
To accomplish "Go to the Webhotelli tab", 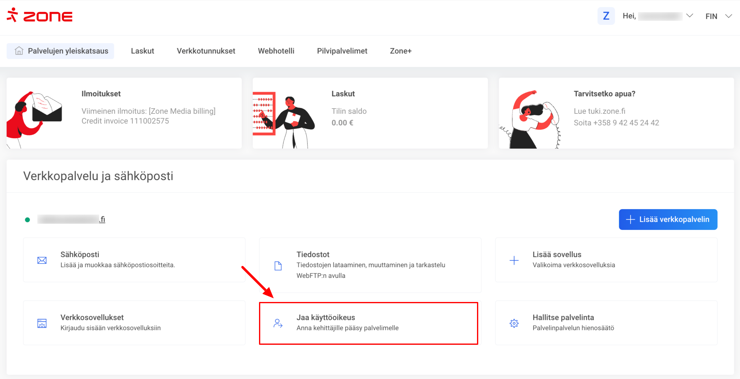I will point(276,51).
